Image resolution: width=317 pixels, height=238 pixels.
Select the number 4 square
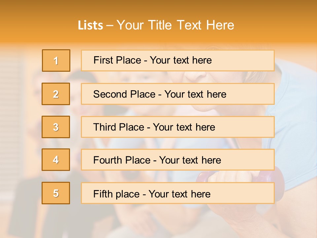point(56,160)
